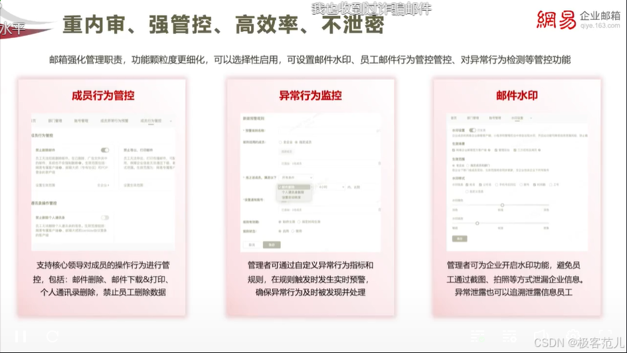Click the 成员行为管控 member behavior screenshot thumbnail
Image resolution: width=627 pixels, height=353 pixels.
point(103,183)
